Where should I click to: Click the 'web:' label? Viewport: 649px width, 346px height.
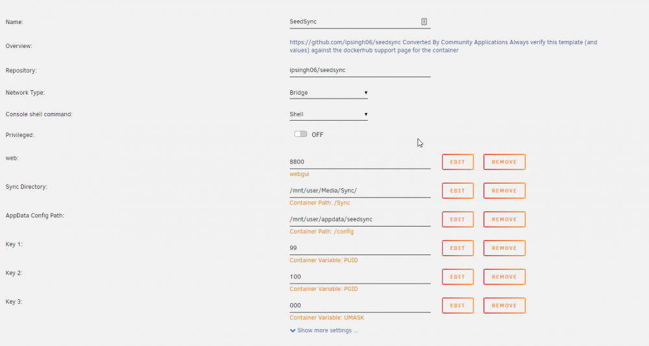12,158
